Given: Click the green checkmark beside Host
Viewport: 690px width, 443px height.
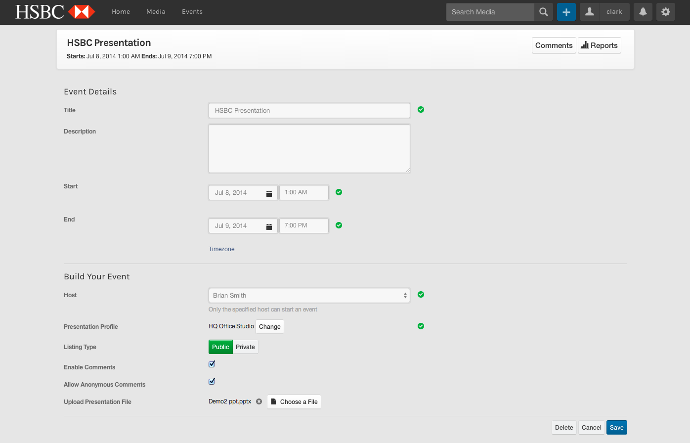Looking at the screenshot, I should point(421,295).
